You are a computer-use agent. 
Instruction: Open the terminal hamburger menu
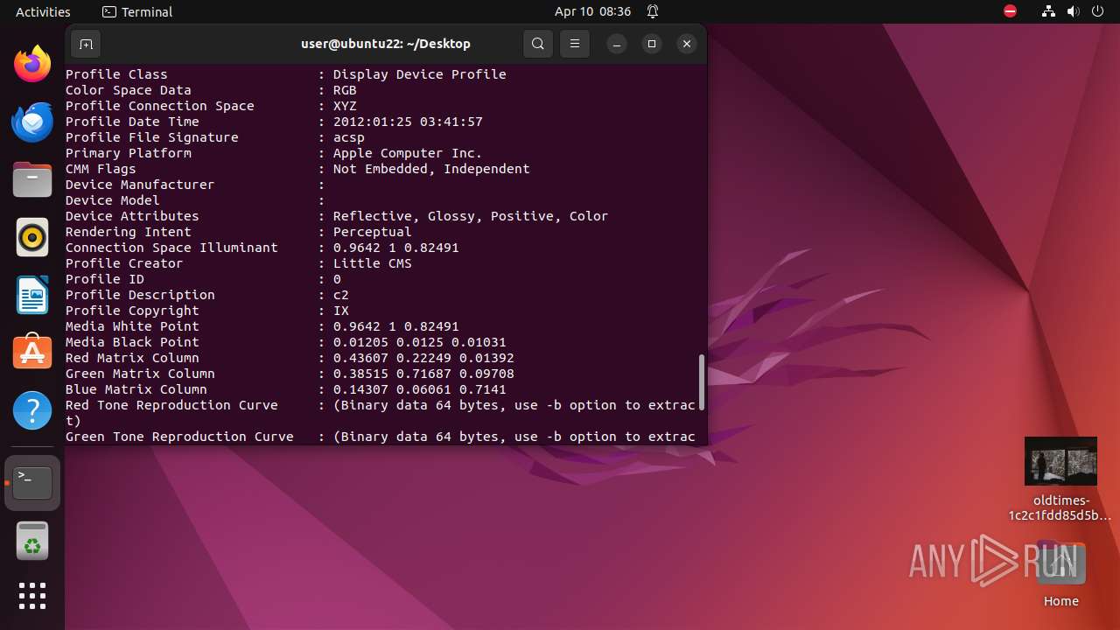click(575, 44)
